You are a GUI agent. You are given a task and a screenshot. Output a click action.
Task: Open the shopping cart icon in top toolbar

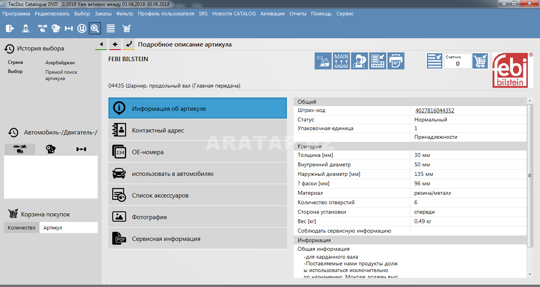point(127,28)
